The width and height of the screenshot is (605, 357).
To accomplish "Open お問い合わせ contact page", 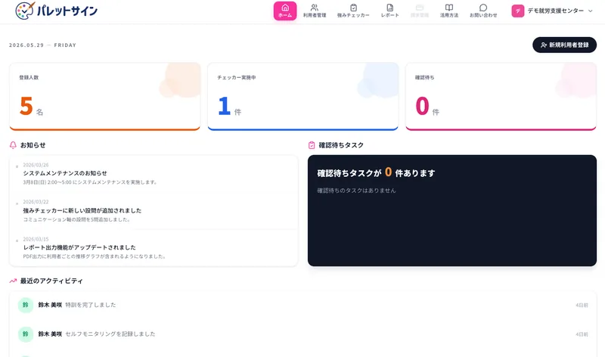I will pyautogui.click(x=483, y=11).
